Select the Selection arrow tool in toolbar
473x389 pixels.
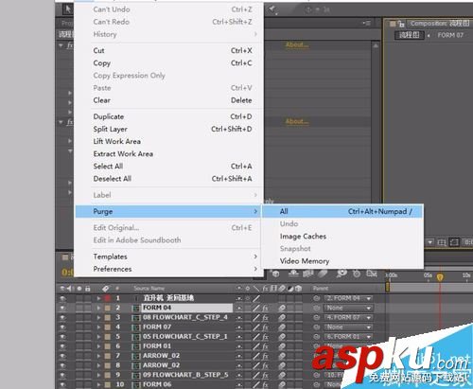click(x=68, y=9)
